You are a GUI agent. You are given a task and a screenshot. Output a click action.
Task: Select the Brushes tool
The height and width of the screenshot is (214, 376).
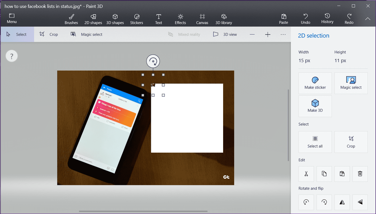tap(71, 19)
